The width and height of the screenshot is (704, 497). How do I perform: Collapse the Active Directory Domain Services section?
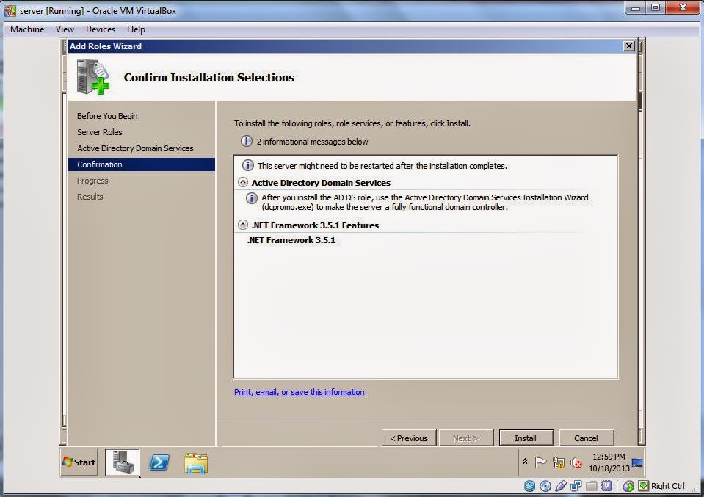click(243, 182)
